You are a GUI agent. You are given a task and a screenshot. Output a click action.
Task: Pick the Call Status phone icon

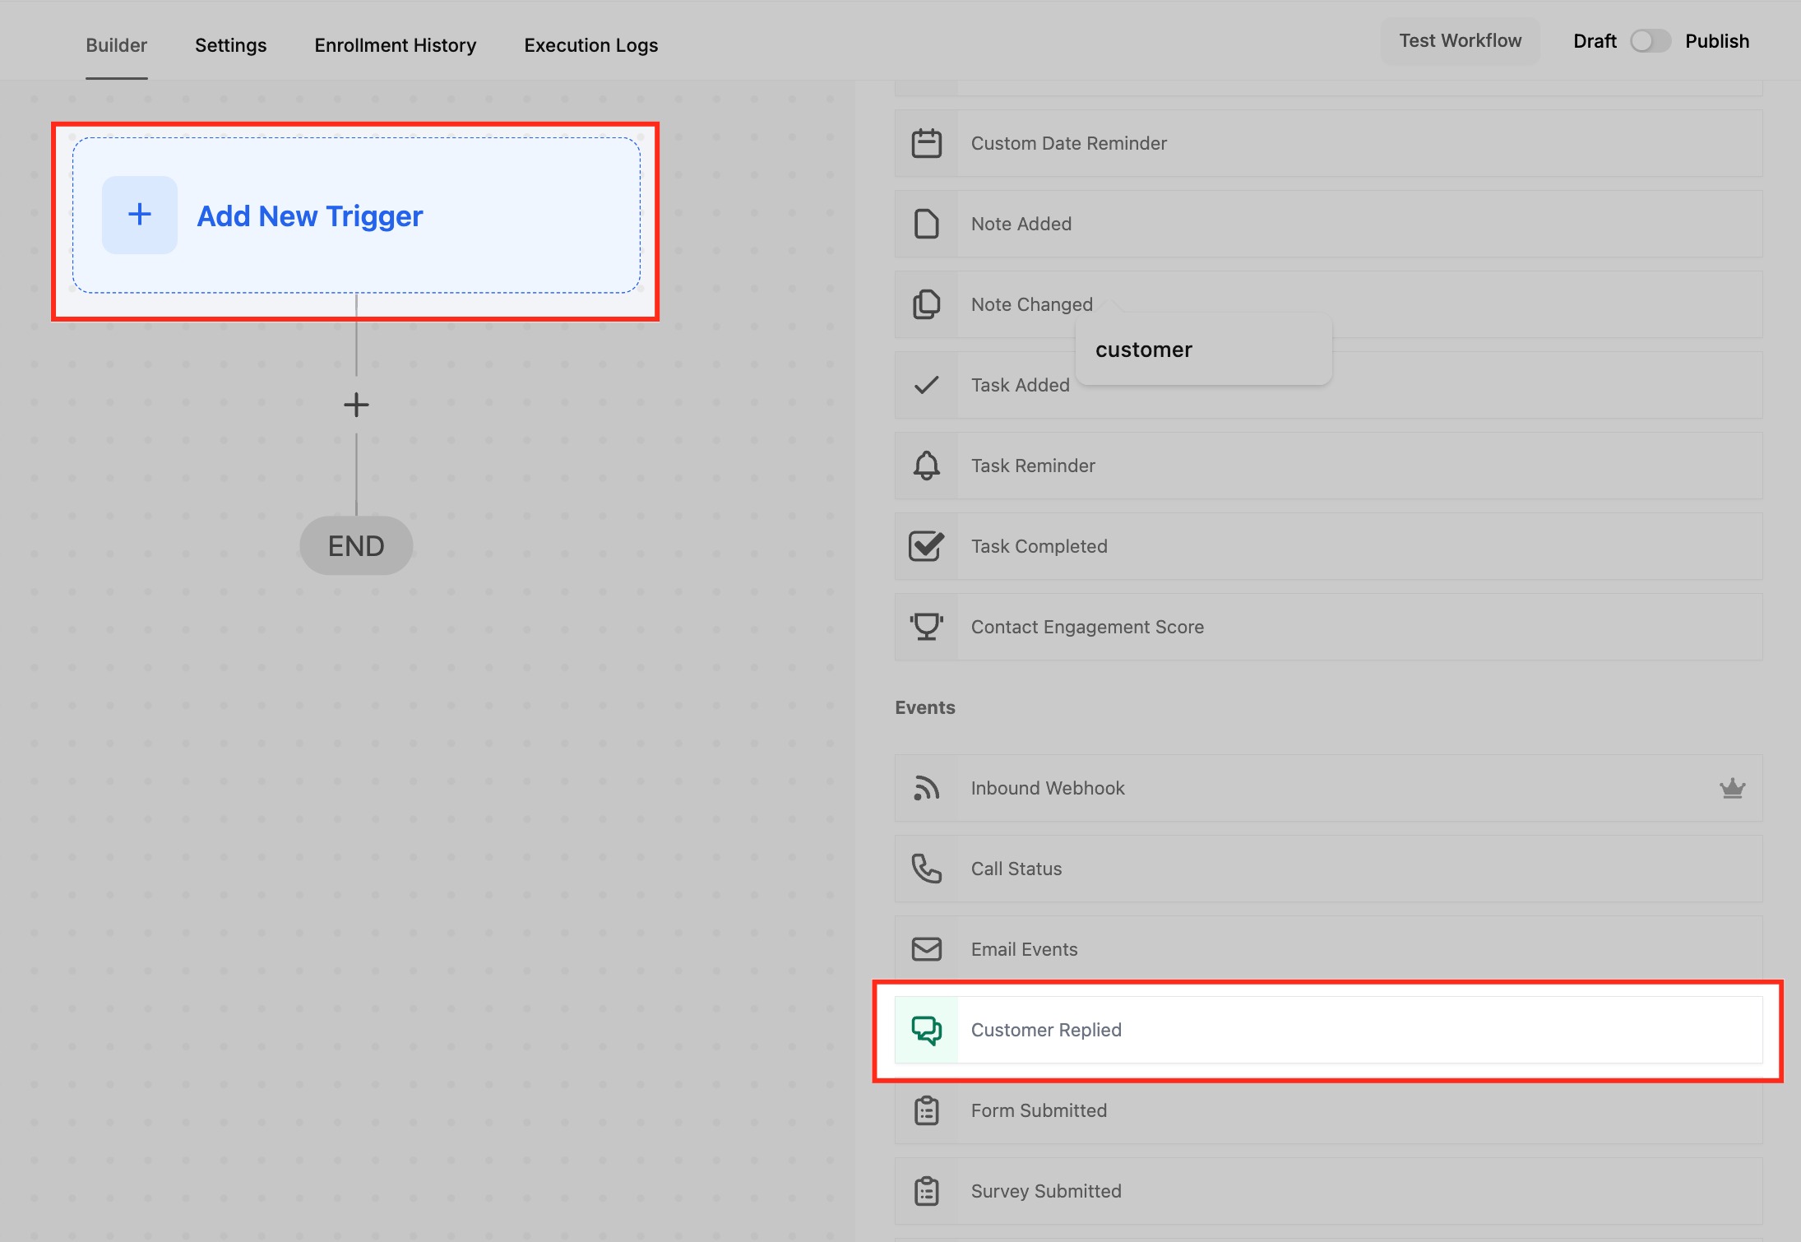926,869
